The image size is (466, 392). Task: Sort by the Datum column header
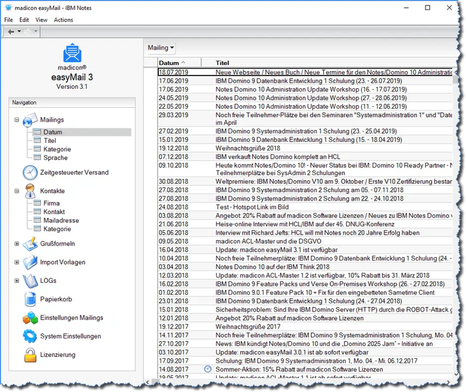179,63
